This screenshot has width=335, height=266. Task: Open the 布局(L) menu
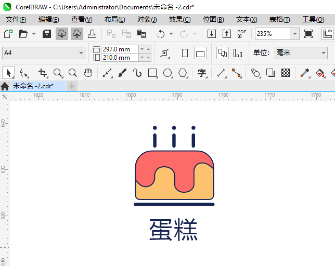[115, 20]
